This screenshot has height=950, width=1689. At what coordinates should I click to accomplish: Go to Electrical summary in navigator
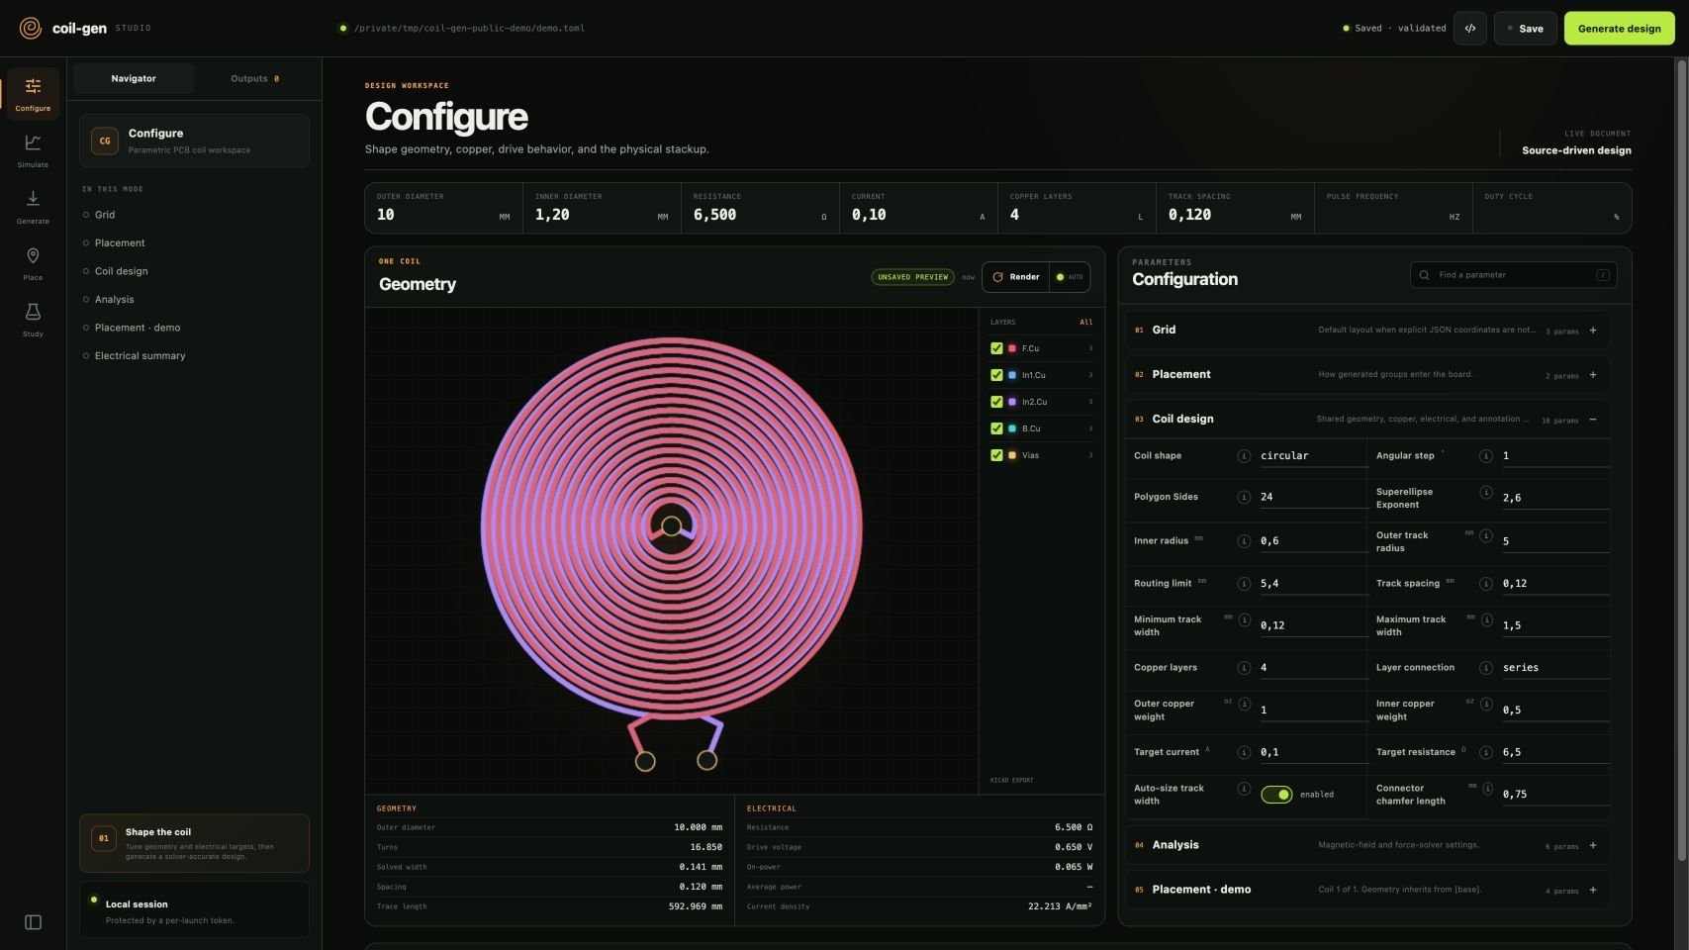[x=140, y=356]
